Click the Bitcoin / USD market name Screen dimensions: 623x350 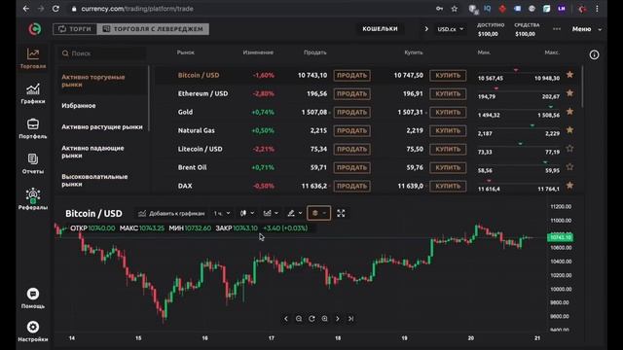coord(199,75)
